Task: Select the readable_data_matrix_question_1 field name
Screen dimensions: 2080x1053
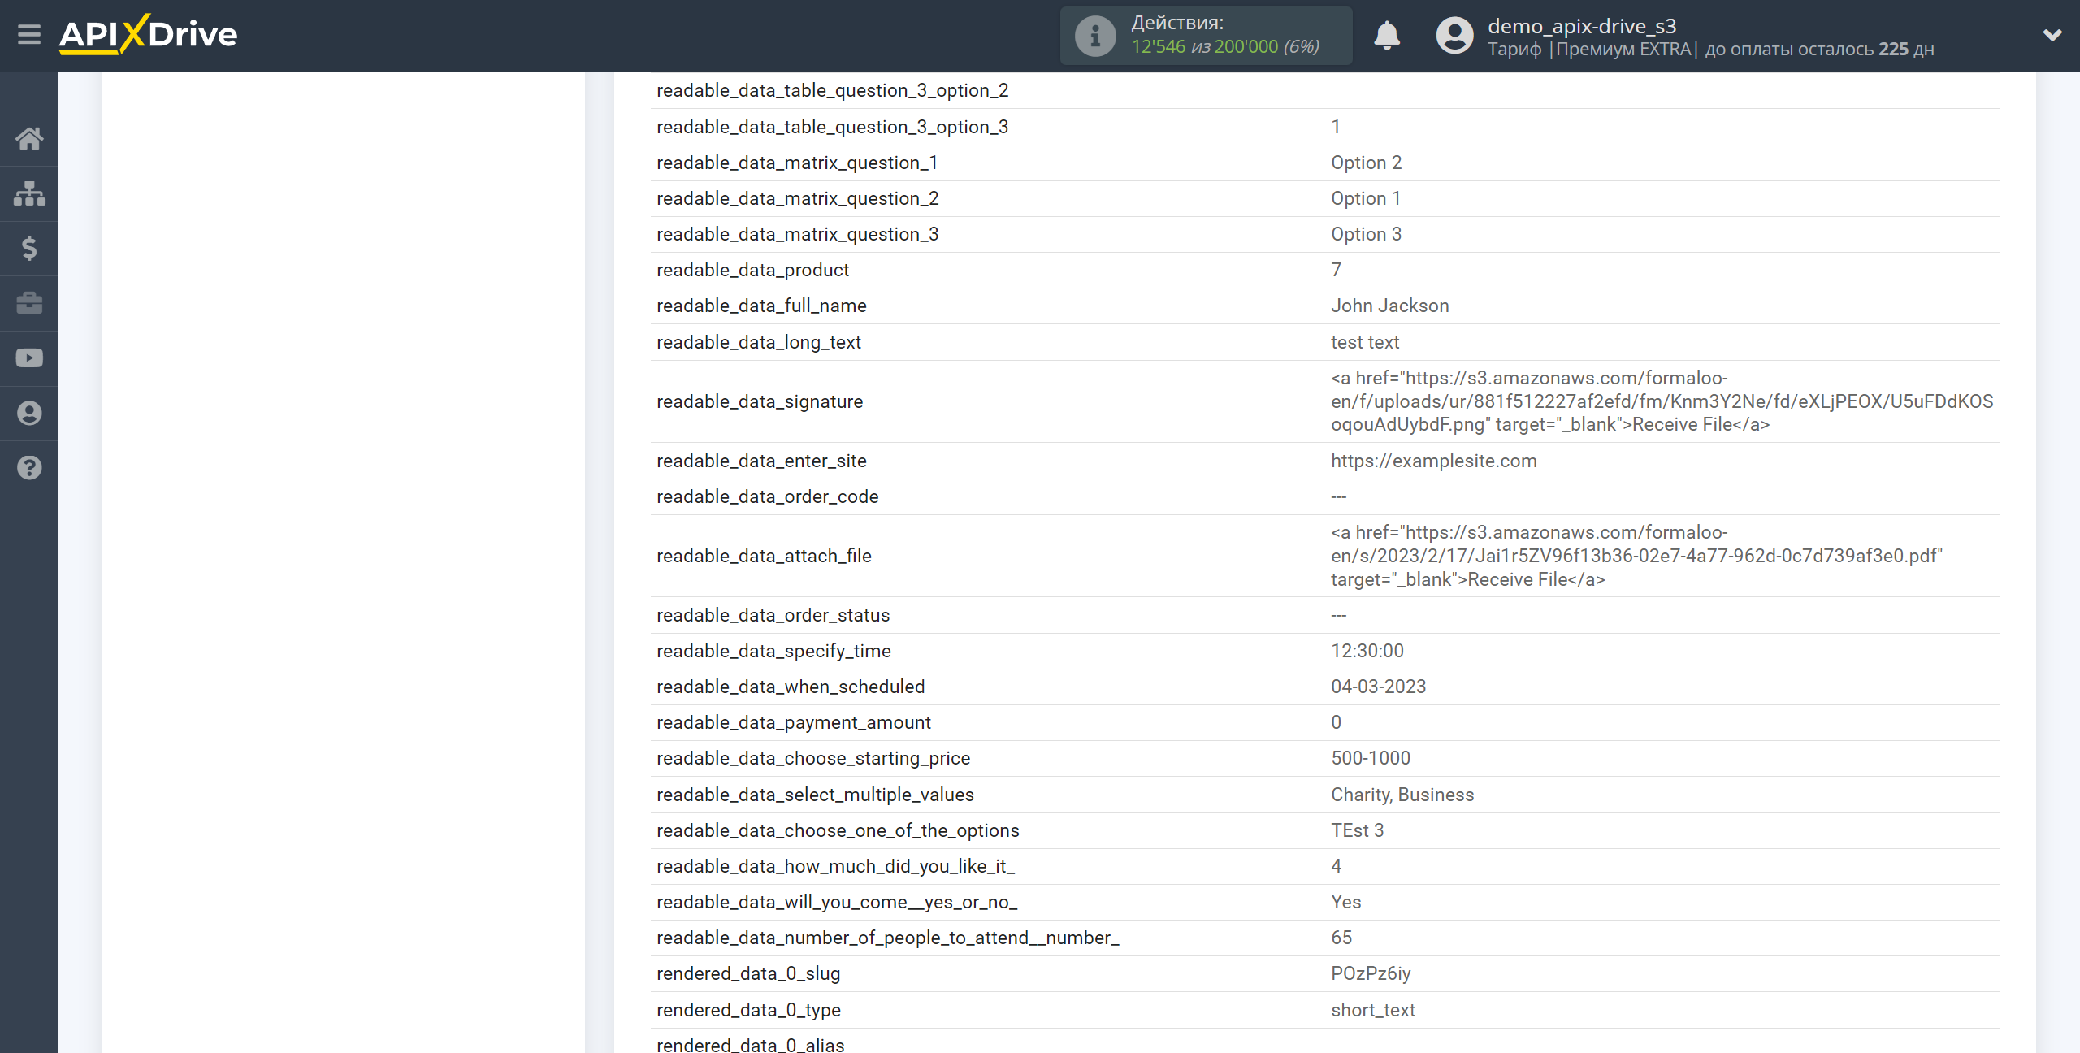Action: pos(797,162)
